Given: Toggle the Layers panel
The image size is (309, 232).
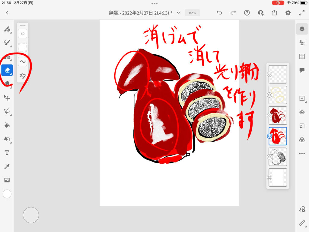Looking at the screenshot, I should pyautogui.click(x=302, y=29).
